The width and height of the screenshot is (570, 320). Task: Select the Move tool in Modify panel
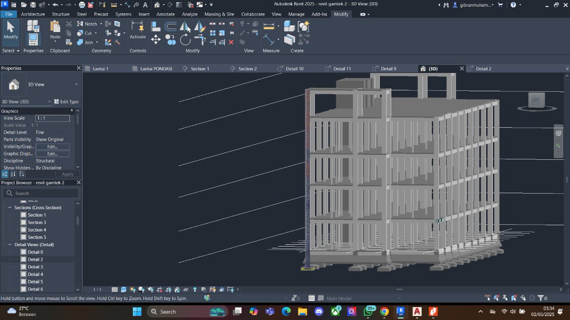click(156, 39)
